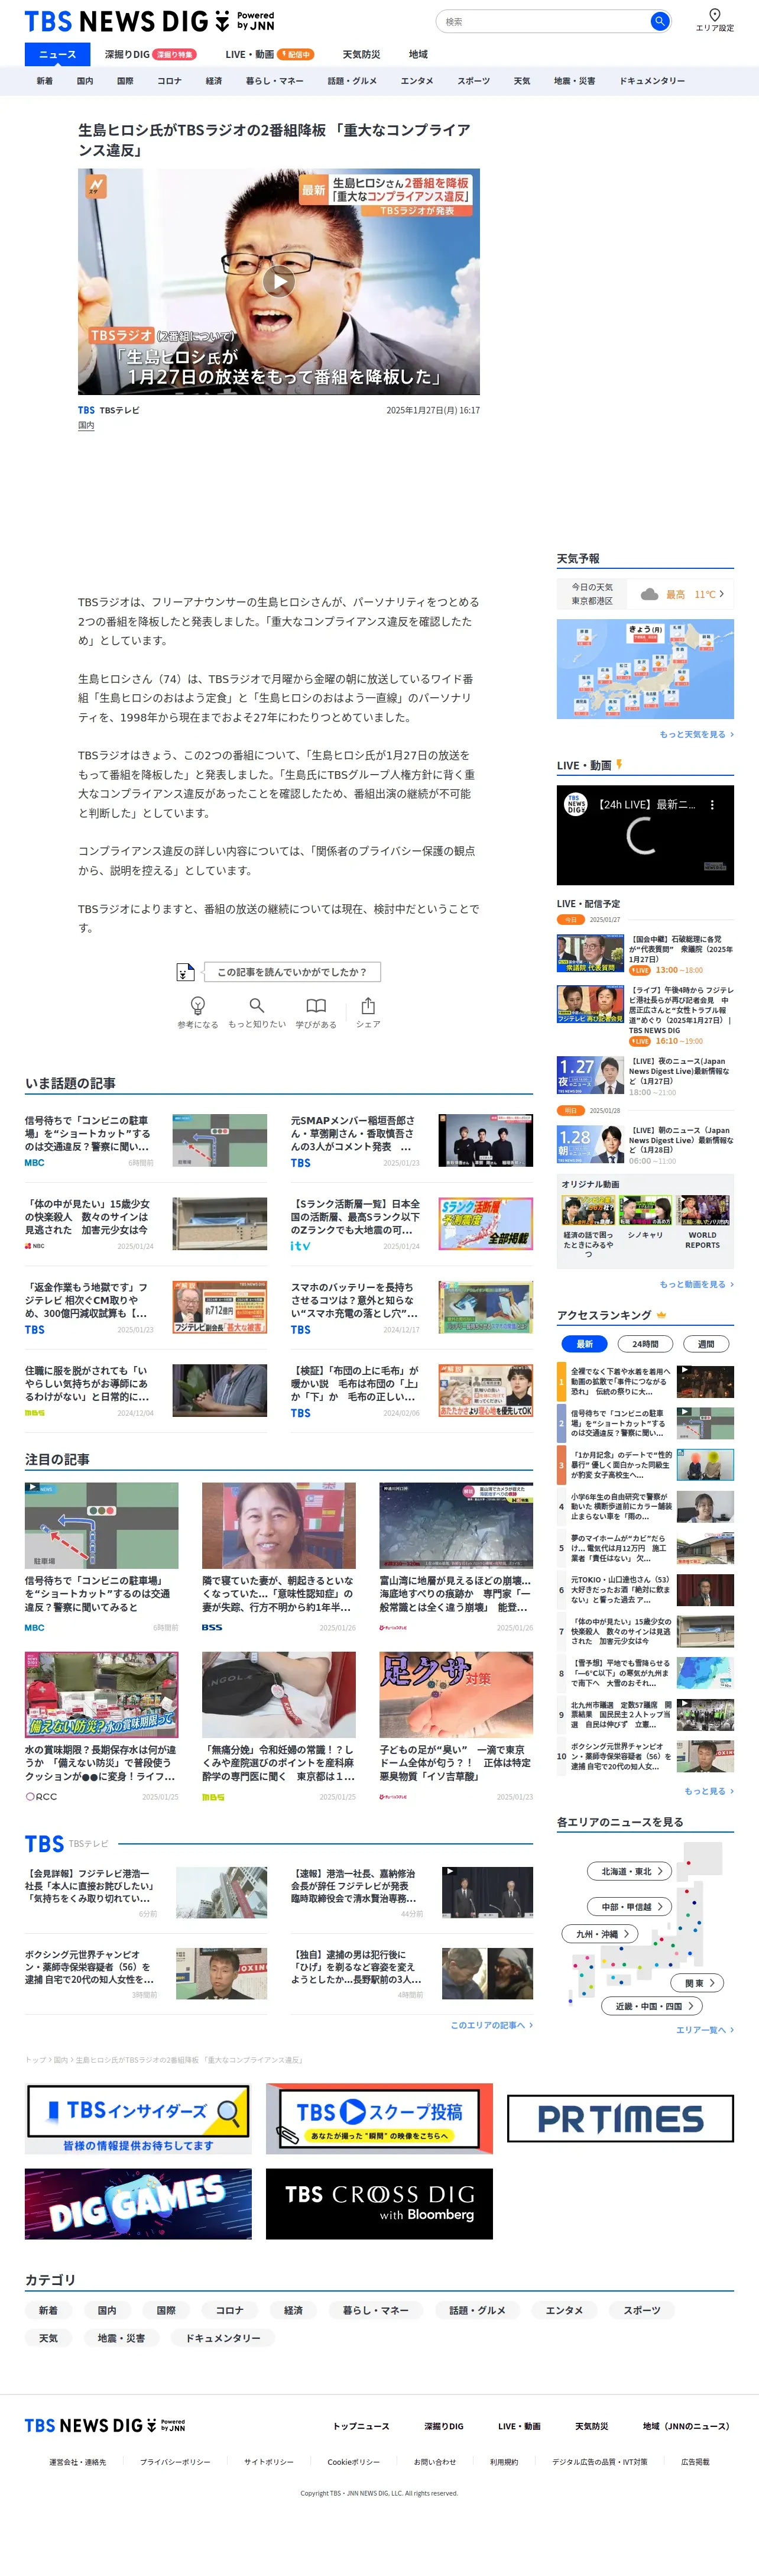This screenshot has height=2576, width=759.
Task: Open the 北海道・東北 region button
Action: [630, 1871]
